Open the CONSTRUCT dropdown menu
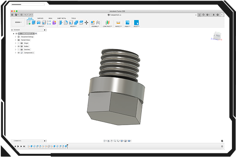 click(107, 27)
